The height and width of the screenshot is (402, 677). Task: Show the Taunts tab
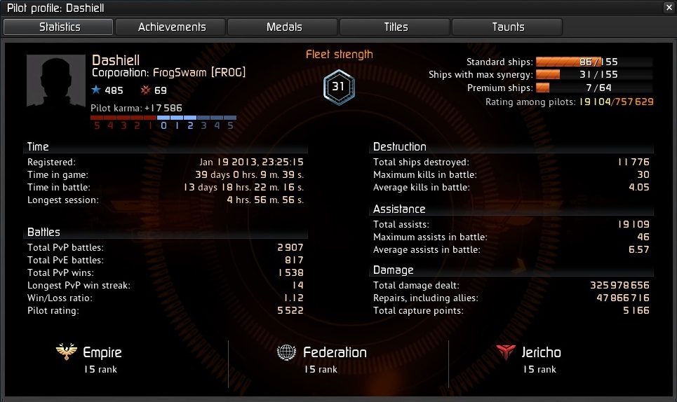tap(508, 27)
